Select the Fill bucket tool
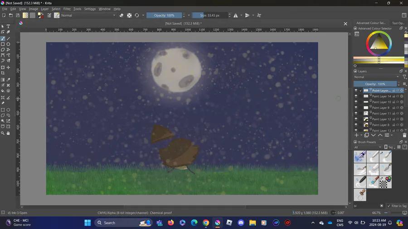 point(3,91)
